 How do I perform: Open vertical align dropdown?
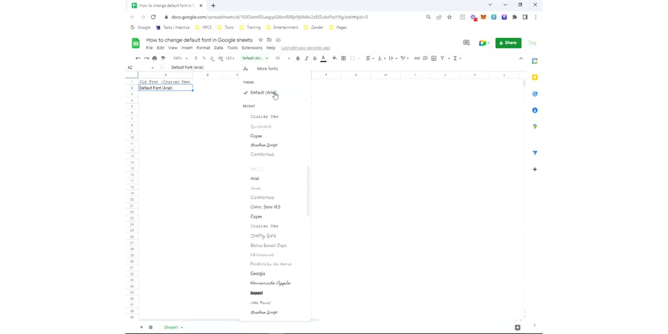(381, 58)
